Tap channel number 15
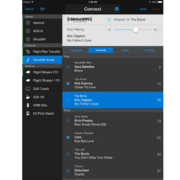This screenshot has width=180, height=180. point(159,84)
